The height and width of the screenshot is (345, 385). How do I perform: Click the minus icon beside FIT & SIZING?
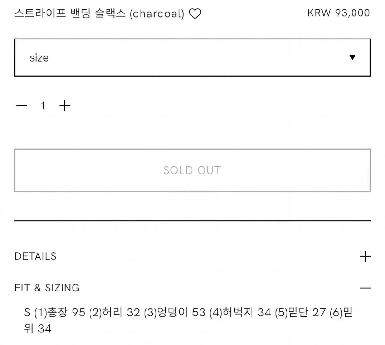point(365,288)
